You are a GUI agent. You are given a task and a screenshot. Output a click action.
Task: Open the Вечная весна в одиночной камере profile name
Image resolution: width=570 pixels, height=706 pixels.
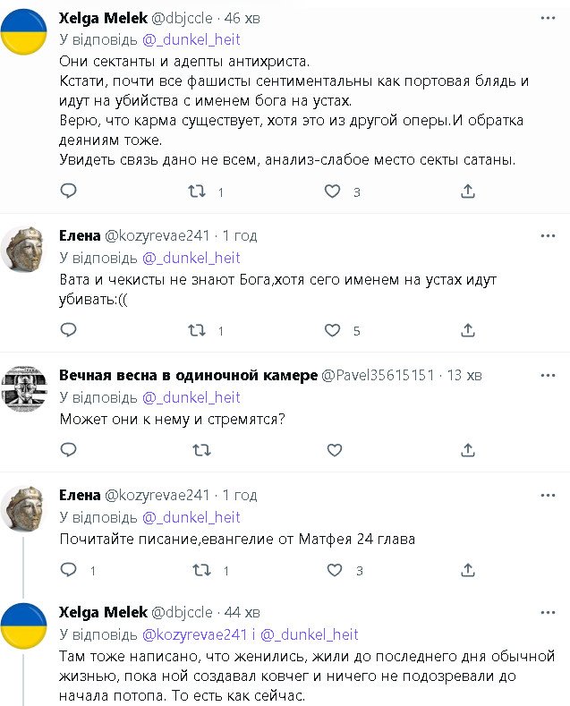188,376
